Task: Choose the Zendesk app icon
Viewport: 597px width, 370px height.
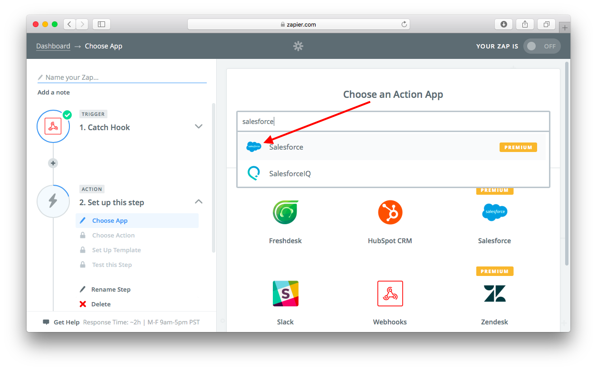Action: 494,294
